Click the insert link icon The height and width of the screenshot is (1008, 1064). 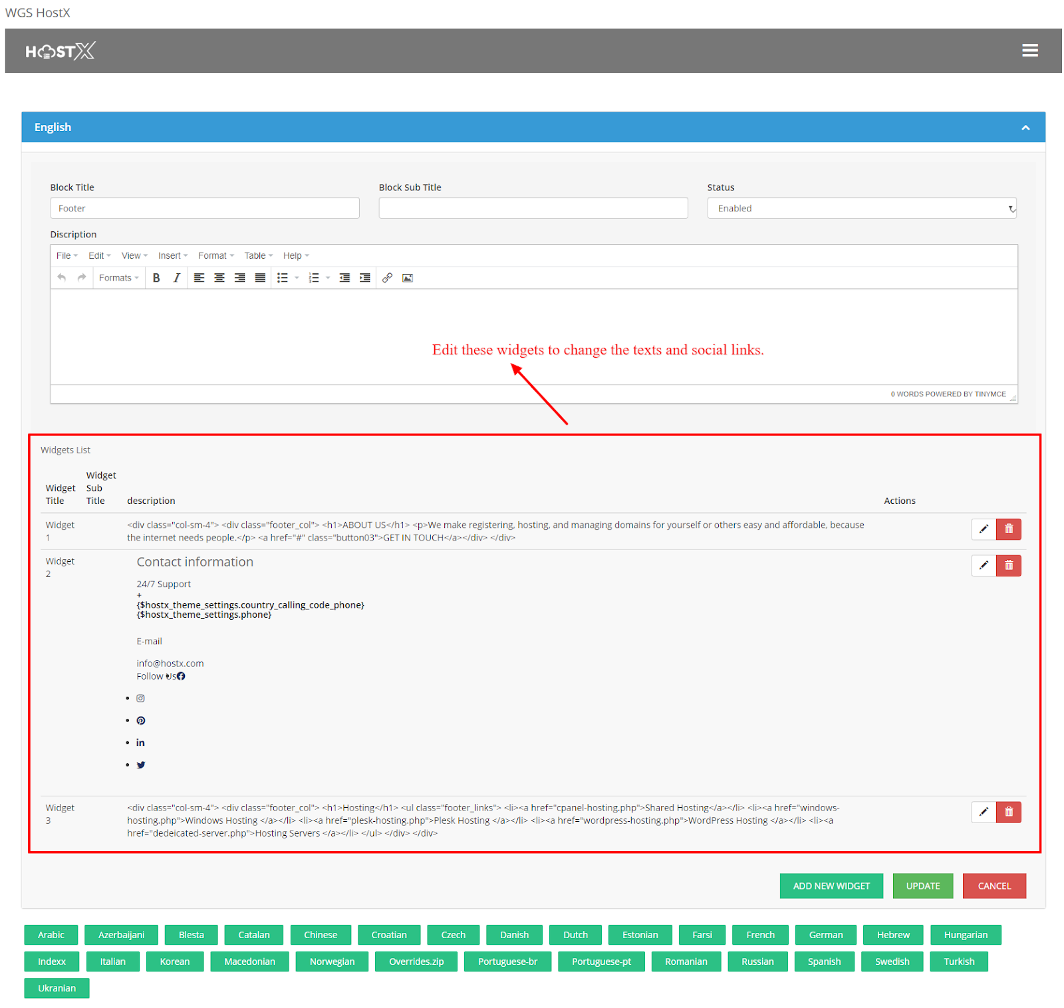pos(387,278)
